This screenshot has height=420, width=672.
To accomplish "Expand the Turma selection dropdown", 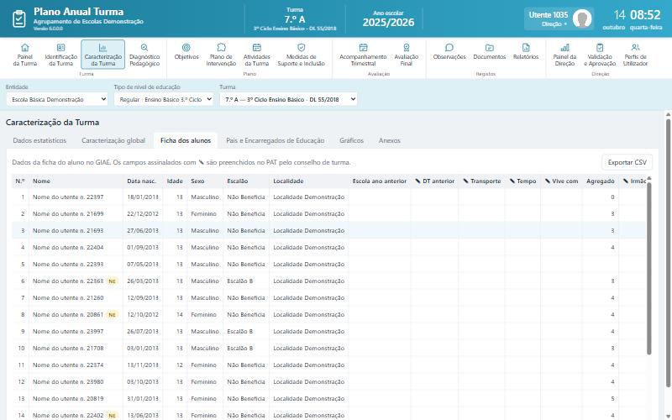I will click(x=288, y=99).
